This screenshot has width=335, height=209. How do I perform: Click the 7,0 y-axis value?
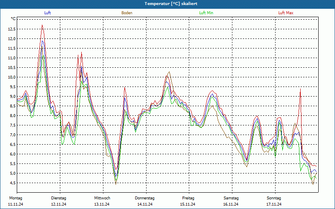[x=13, y=135]
